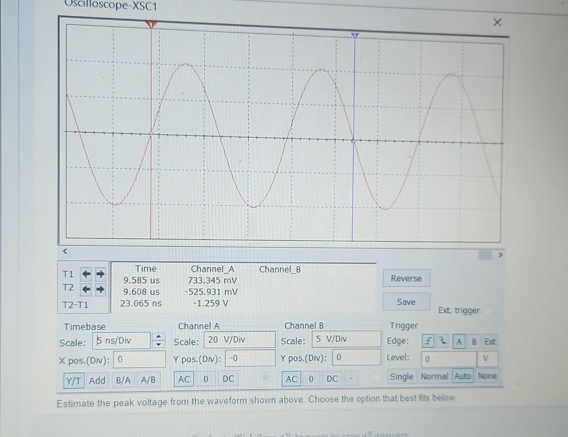Click the Timebase scale down stepper arrow
568x437 pixels.
click(159, 344)
